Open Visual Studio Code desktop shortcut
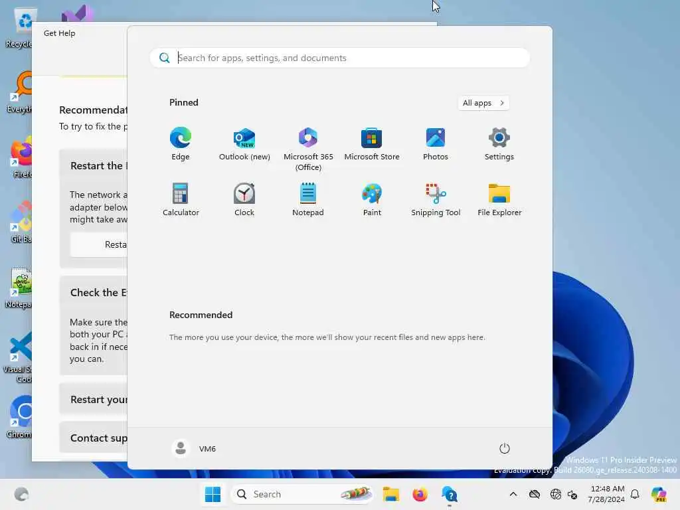The height and width of the screenshot is (510, 680). click(x=18, y=357)
